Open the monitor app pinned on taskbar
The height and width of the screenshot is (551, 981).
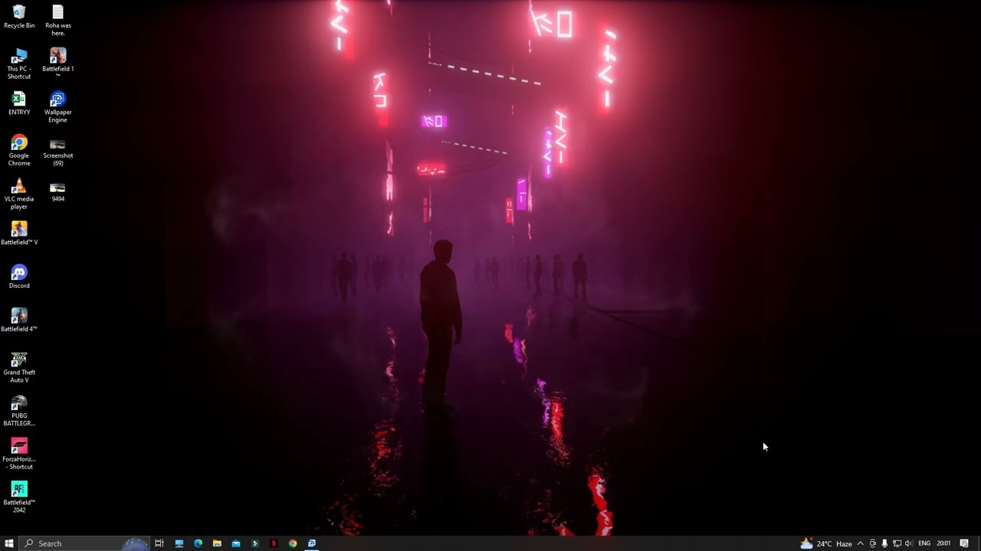pos(179,543)
